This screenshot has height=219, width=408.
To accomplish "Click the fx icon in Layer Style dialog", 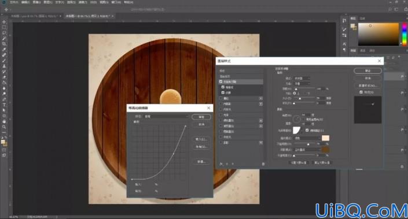I will point(221,164).
